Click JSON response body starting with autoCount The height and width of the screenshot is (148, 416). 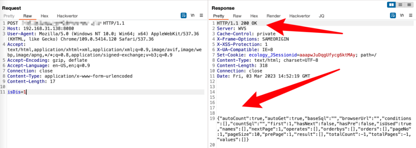click(314, 129)
